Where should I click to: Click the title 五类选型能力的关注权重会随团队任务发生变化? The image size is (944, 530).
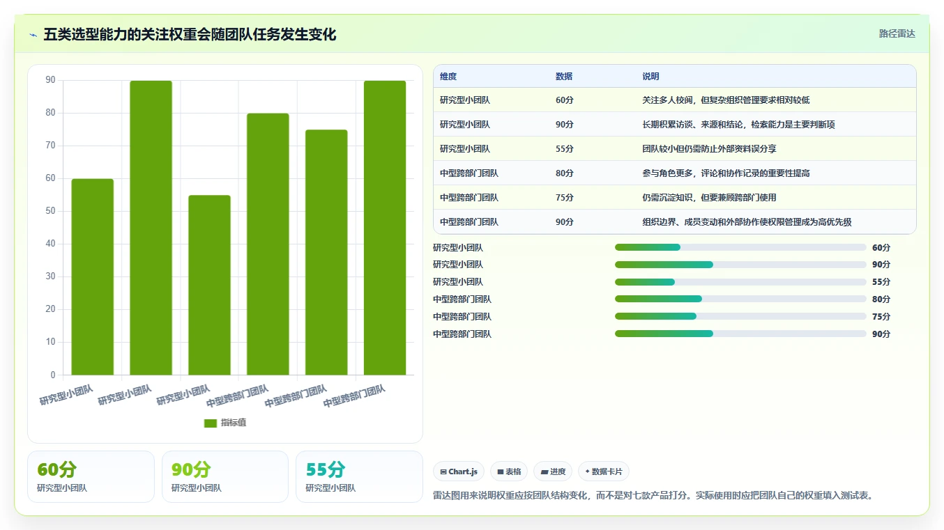(x=190, y=34)
